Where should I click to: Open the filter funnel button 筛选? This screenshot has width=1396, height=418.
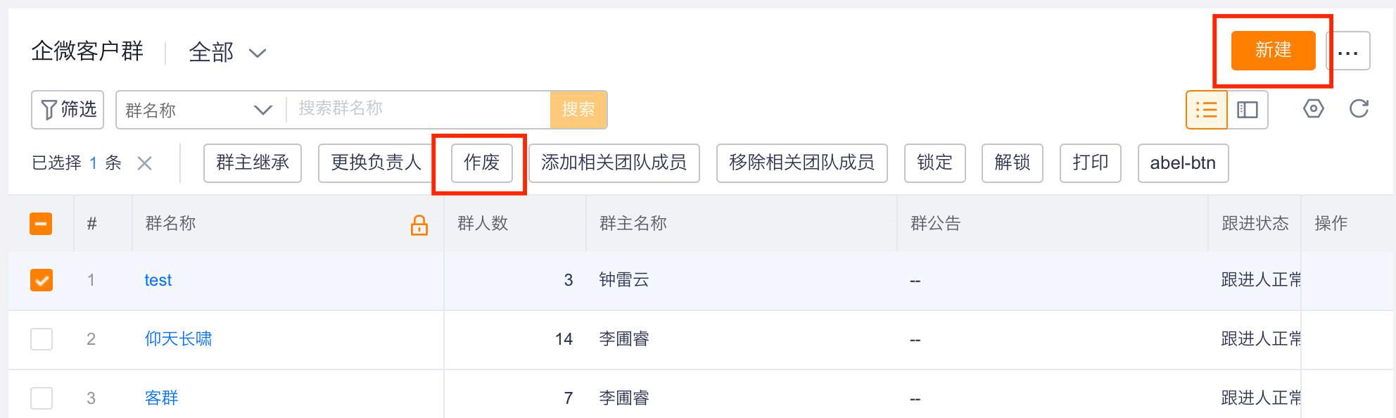(68, 110)
